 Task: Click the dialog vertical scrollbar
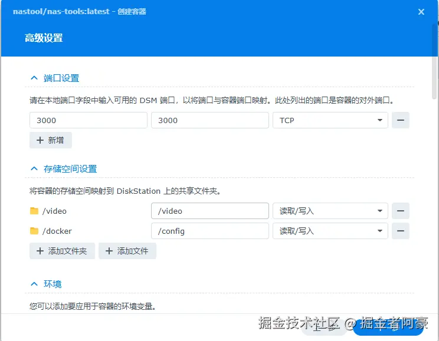pos(434,61)
